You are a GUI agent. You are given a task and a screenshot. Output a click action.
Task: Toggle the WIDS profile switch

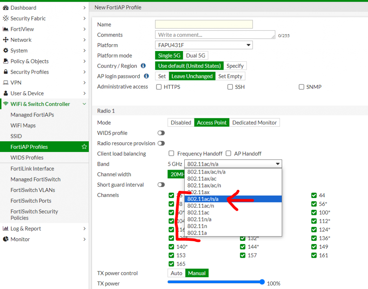coord(161,133)
